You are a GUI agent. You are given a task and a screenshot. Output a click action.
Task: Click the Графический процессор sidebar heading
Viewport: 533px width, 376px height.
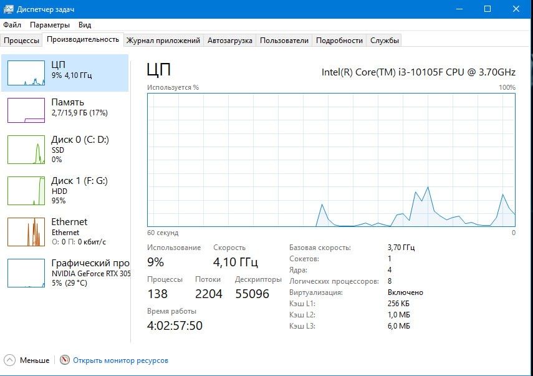pos(90,263)
